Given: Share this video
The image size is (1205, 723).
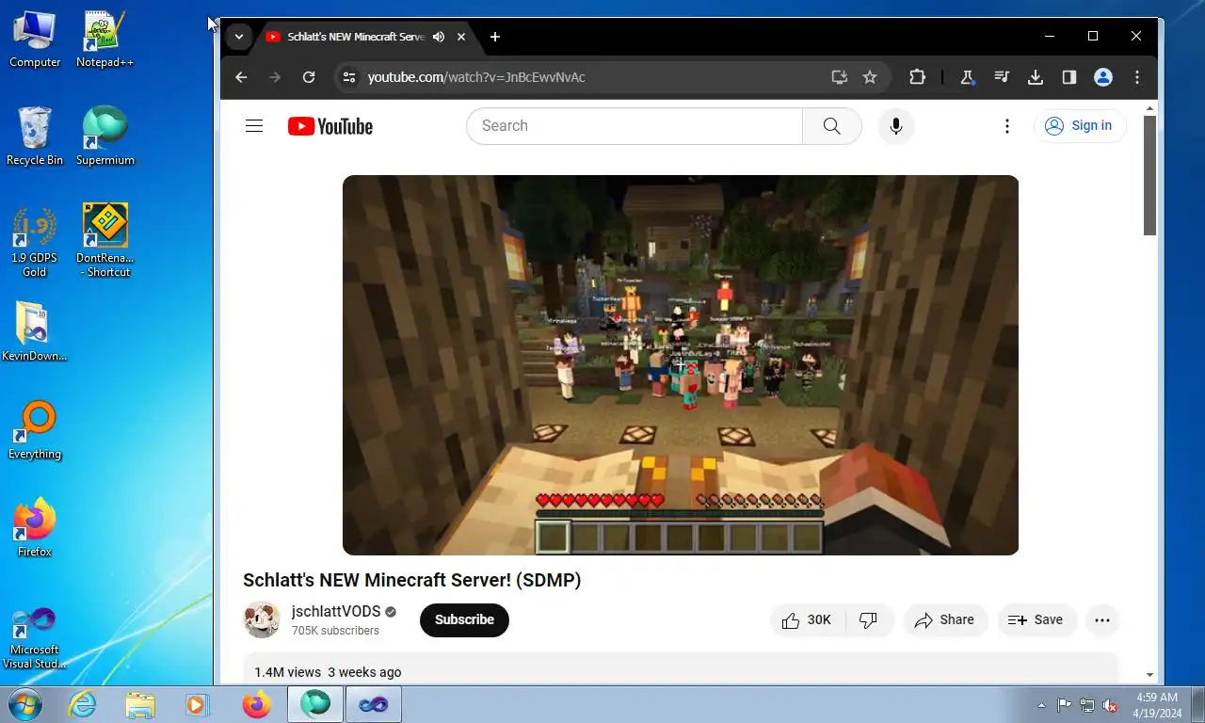Looking at the screenshot, I should click(x=945, y=620).
